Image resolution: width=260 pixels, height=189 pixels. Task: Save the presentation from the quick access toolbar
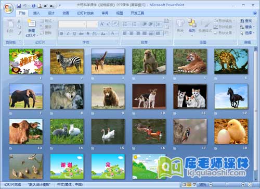19,6
